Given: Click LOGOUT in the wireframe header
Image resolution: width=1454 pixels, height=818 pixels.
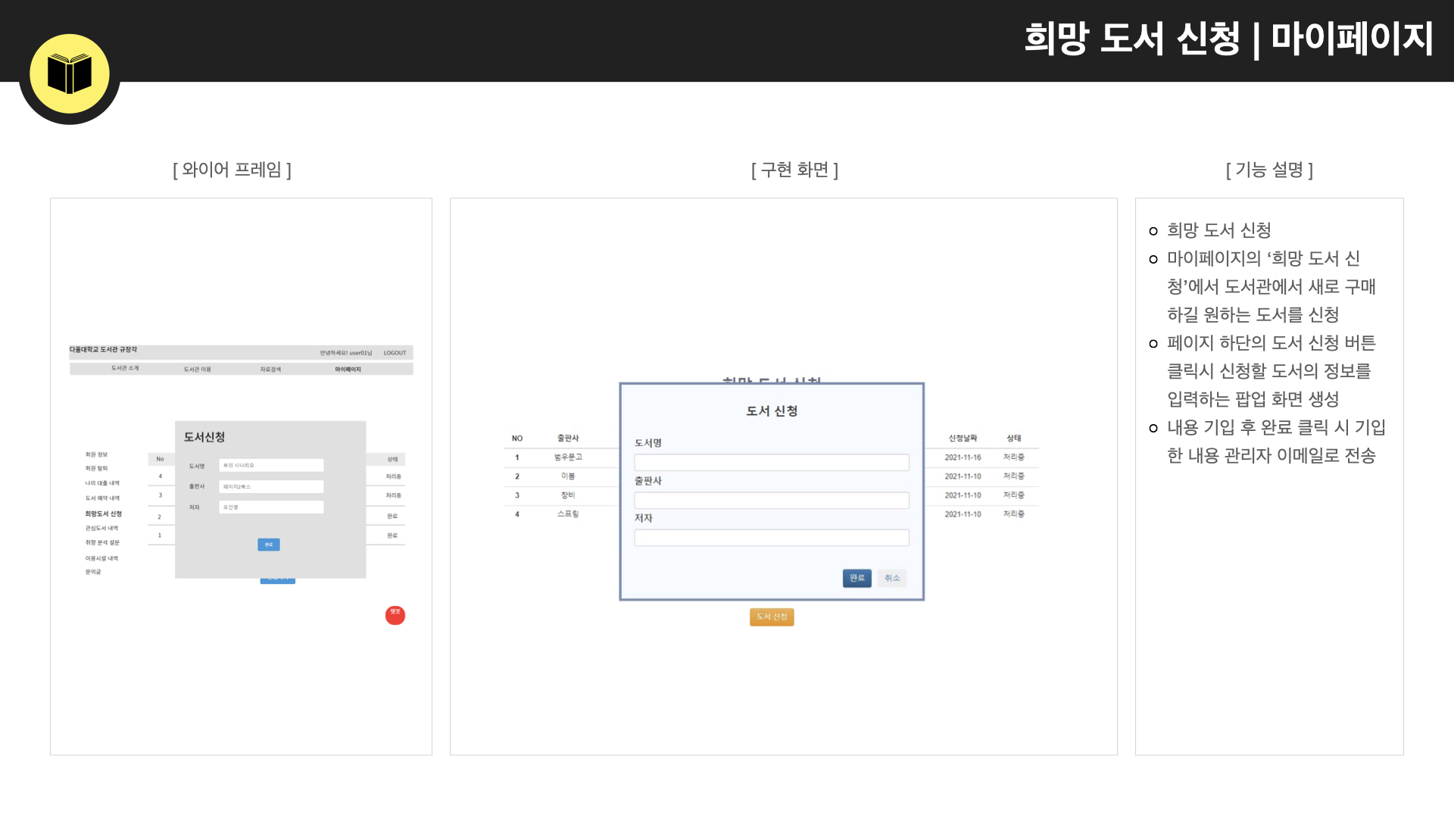Looking at the screenshot, I should pyautogui.click(x=395, y=353).
